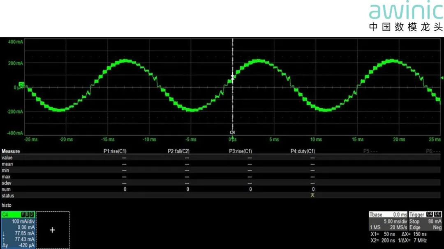Open the P2:fall(C2) measurement setup
This screenshot has height=249, width=444.
178,151
